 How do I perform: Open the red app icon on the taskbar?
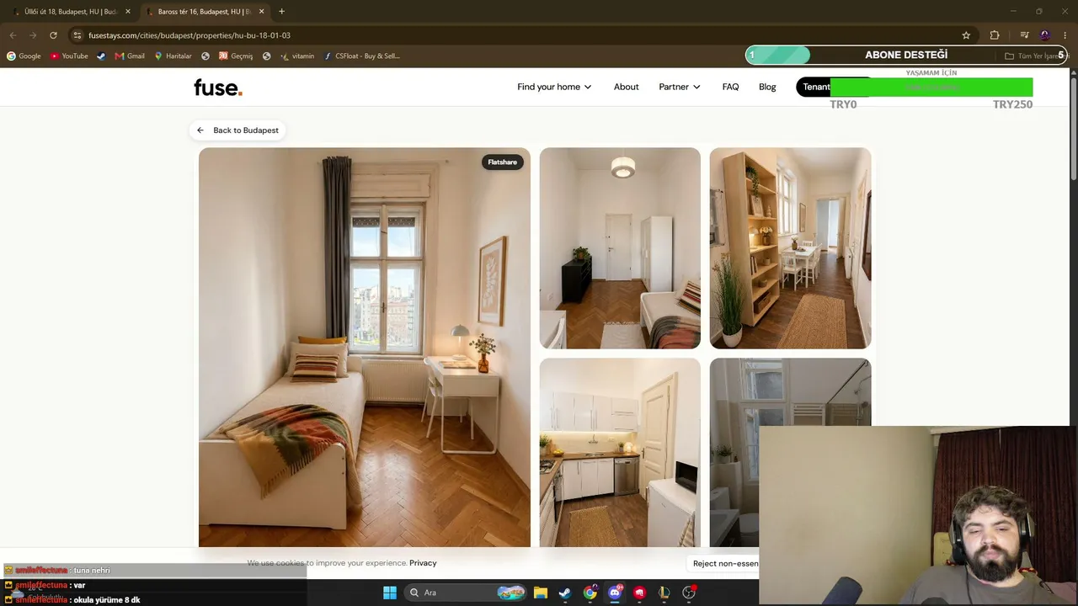pyautogui.click(x=640, y=593)
